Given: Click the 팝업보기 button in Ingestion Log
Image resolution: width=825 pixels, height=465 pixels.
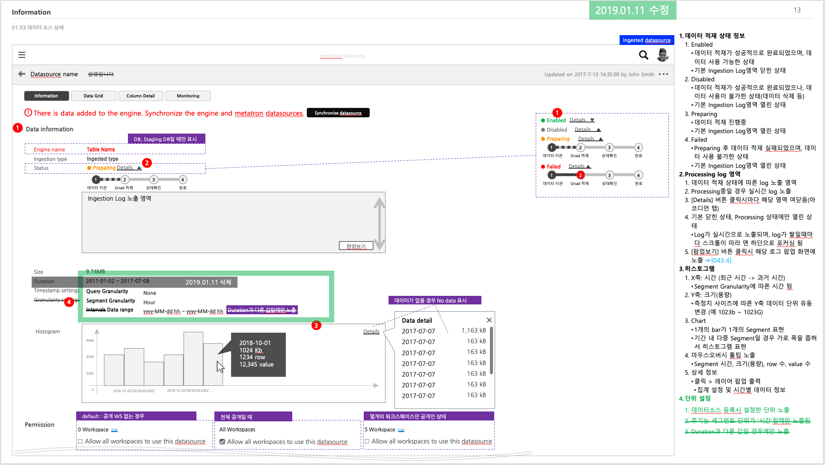Looking at the screenshot, I should coord(356,246).
